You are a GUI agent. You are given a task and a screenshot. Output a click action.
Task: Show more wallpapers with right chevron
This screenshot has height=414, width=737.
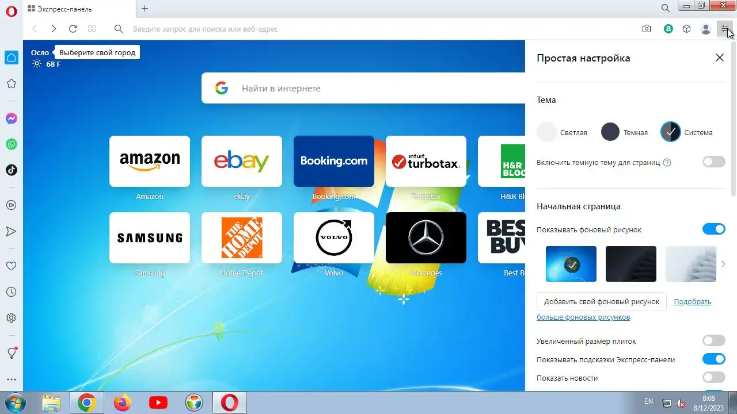(x=723, y=264)
